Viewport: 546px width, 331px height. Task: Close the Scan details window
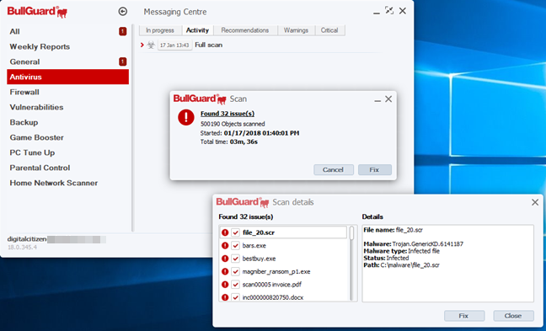coord(535,202)
